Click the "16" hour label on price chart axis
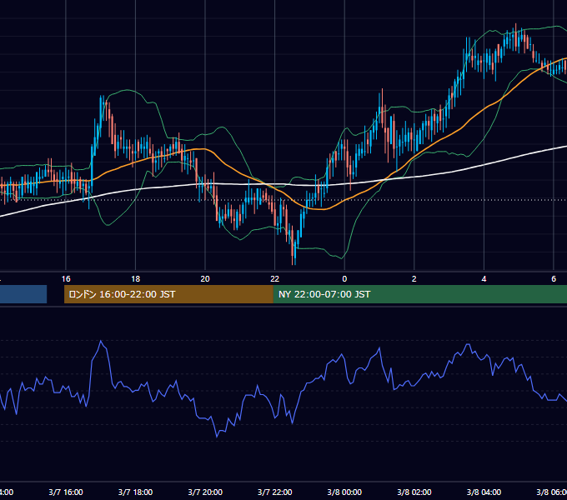The height and width of the screenshot is (500, 567). [x=66, y=278]
